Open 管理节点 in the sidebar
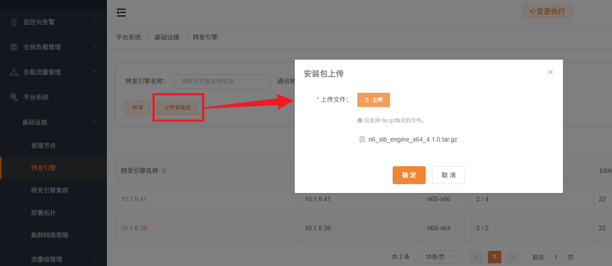 coord(43,146)
